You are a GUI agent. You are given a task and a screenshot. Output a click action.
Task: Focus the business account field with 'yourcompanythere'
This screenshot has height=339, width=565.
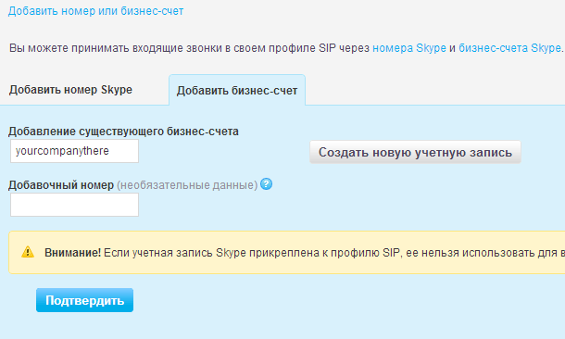click(x=74, y=151)
